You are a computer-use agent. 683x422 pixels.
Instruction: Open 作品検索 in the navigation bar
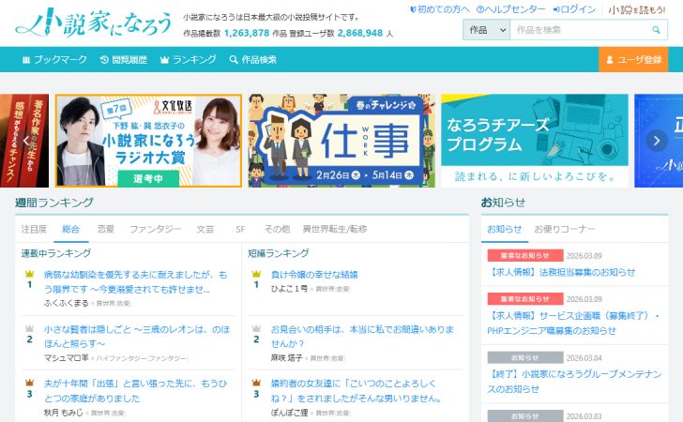252,60
